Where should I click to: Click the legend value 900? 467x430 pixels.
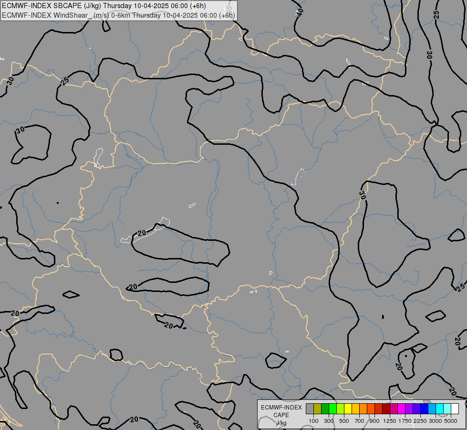click(x=374, y=421)
